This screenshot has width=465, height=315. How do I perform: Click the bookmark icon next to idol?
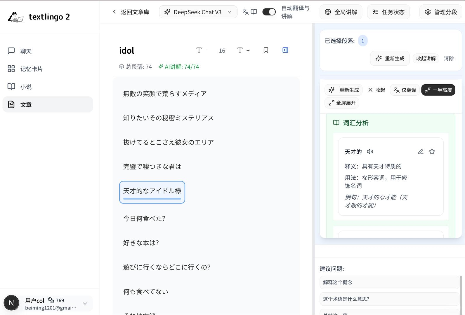[266, 50]
